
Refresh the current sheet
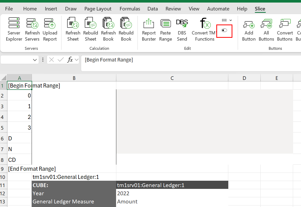[x=73, y=29]
